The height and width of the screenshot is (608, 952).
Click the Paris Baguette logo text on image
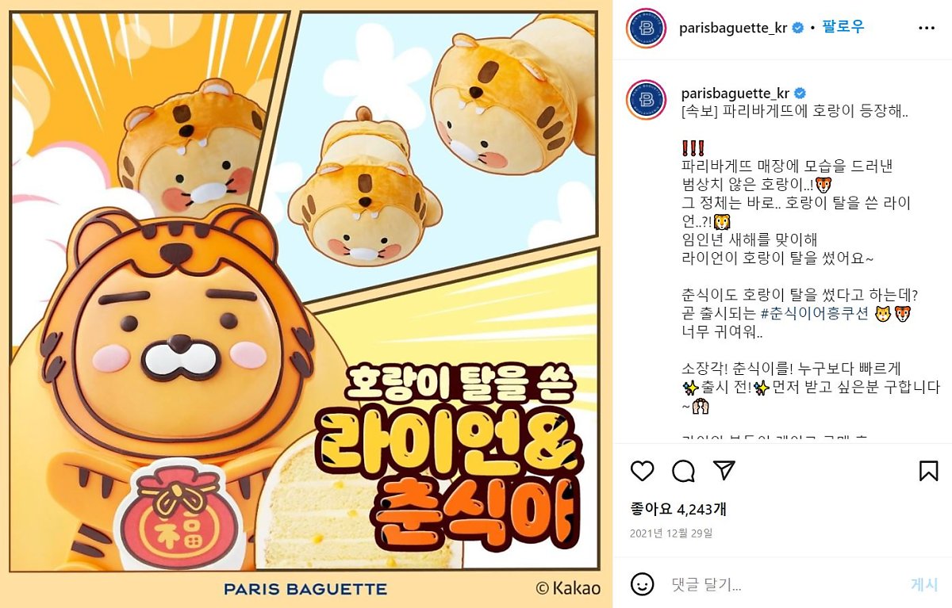click(x=305, y=589)
